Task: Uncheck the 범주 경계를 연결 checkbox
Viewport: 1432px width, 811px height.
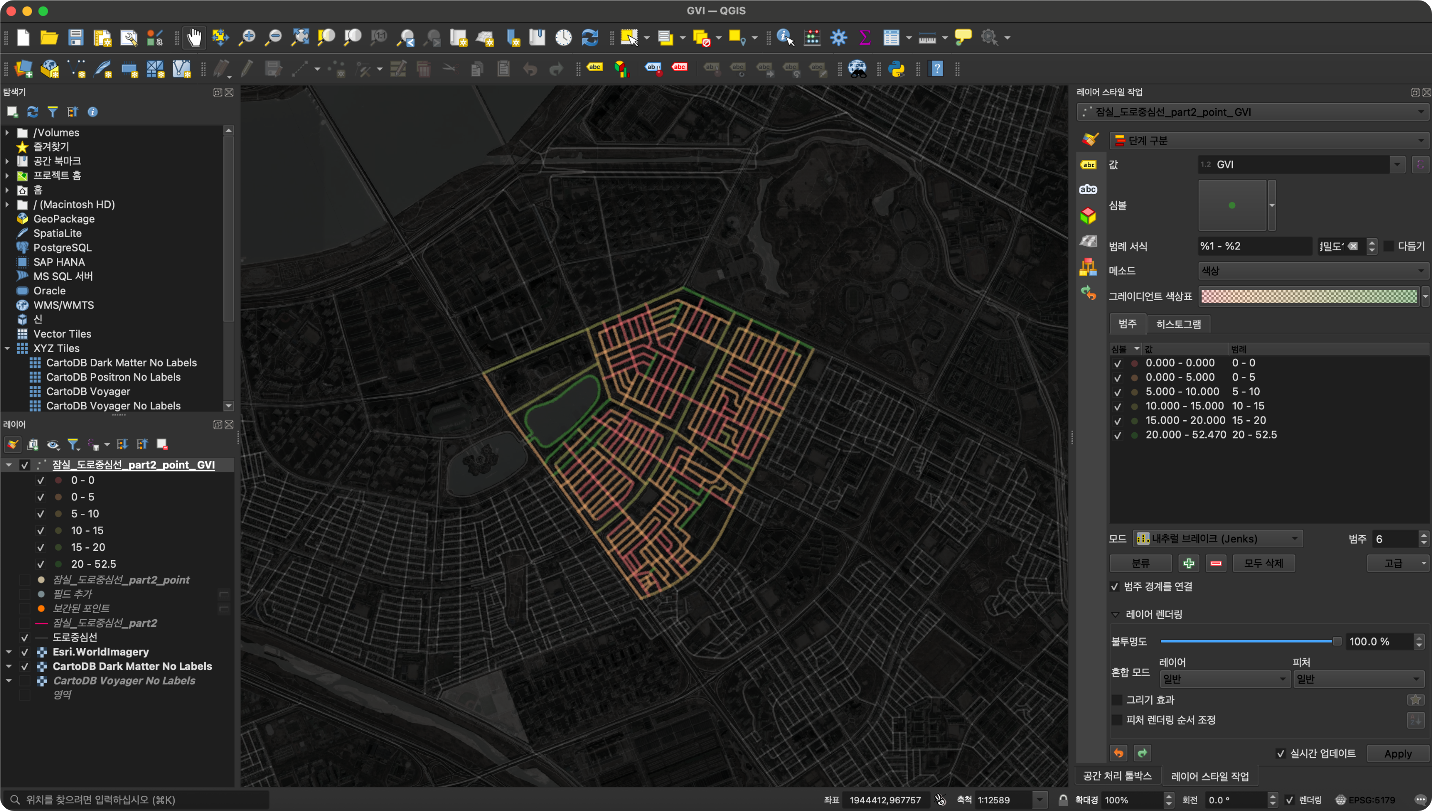Action: pos(1115,586)
